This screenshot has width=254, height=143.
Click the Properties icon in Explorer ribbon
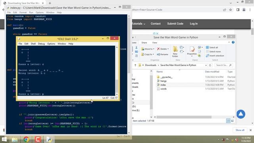click(192, 49)
